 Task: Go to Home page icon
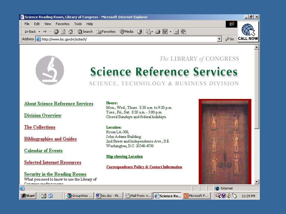[x=70, y=32]
